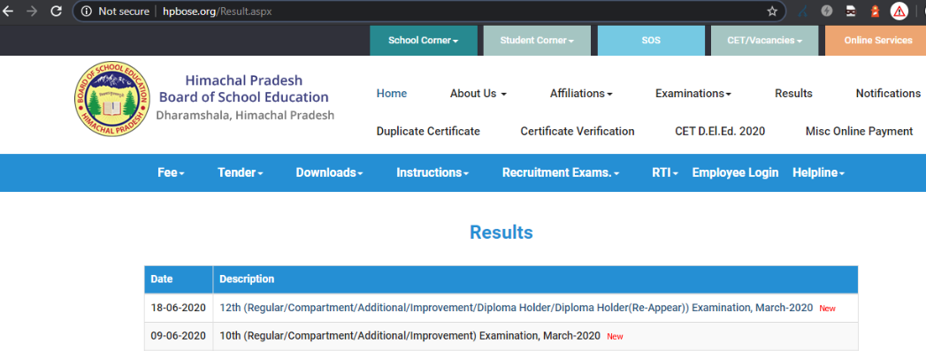
Task: Click the date 18-06-2020 cell
Action: [x=179, y=308]
